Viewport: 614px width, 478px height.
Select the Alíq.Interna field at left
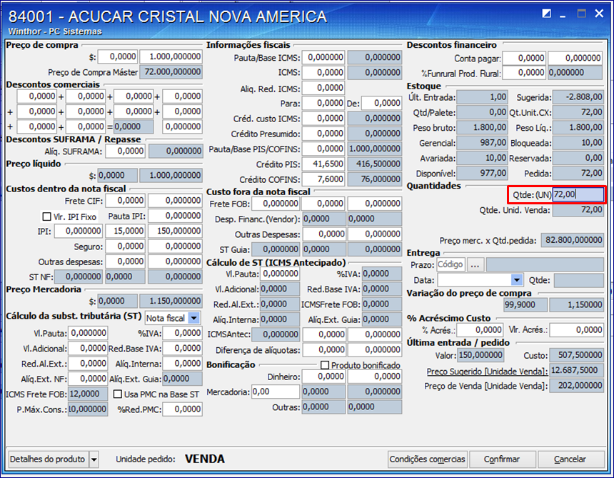[x=183, y=364]
